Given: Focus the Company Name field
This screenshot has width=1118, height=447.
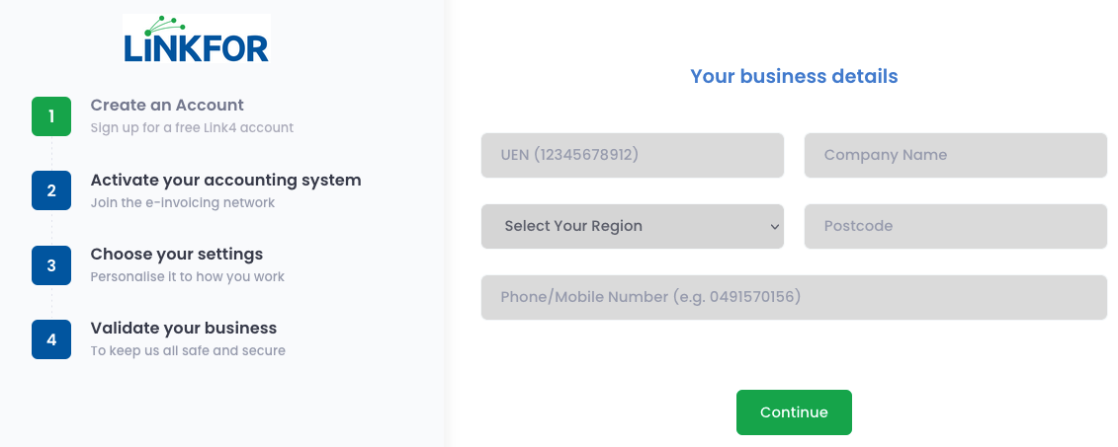Looking at the screenshot, I should (956, 155).
